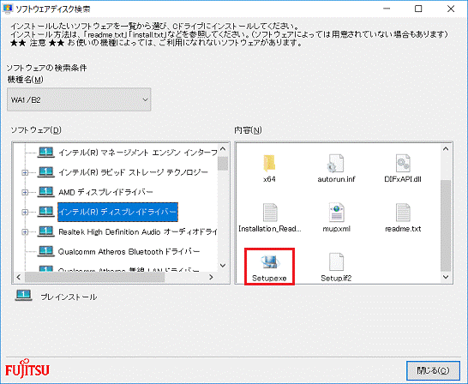This screenshot has width=468, height=384.
Task: Select Qualcomm Atheros Bluetooth ドライバー row
Action: 129,251
